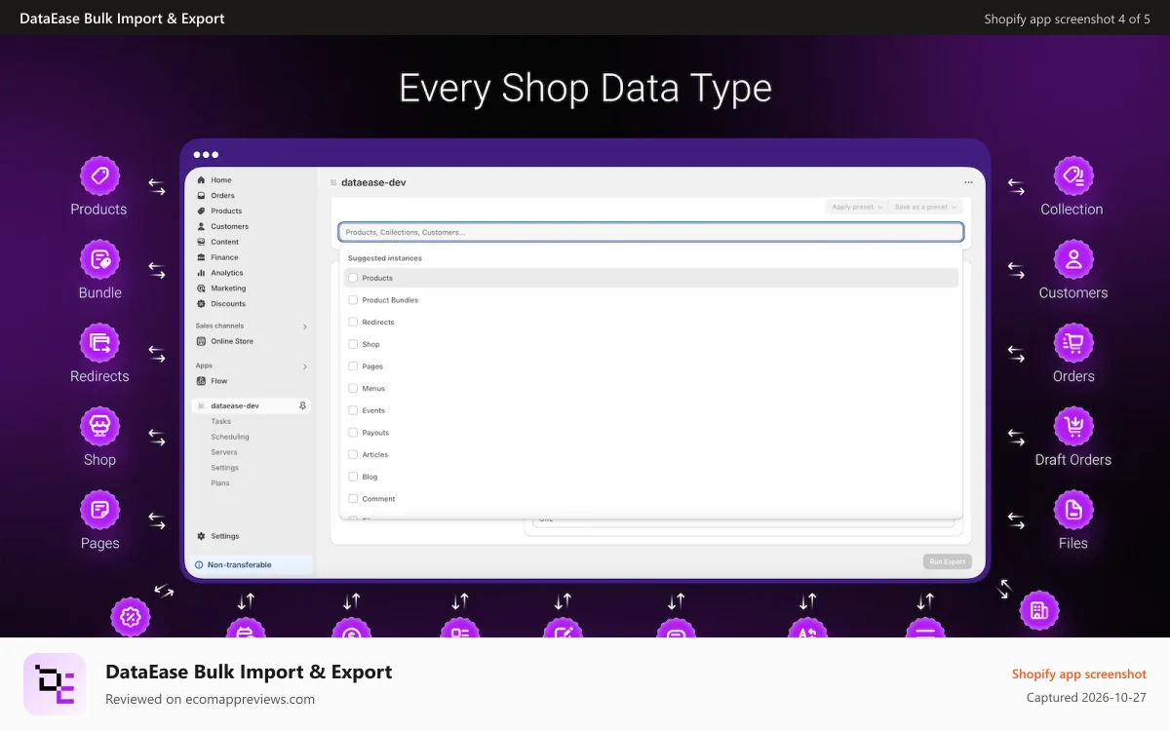
Task: Check Redirects in the suggestions list
Action: [x=353, y=322]
